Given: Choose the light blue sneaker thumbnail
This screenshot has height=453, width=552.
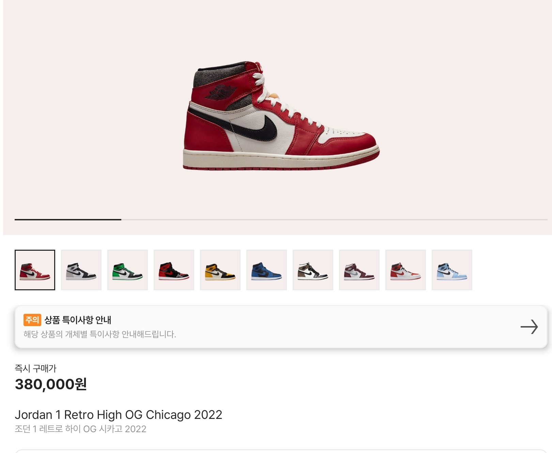Looking at the screenshot, I should click(x=452, y=270).
